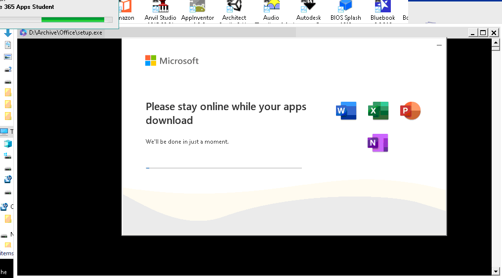Click the console scrollbar up arrow
Viewport: 502px width, 278px height.
[x=496, y=42]
